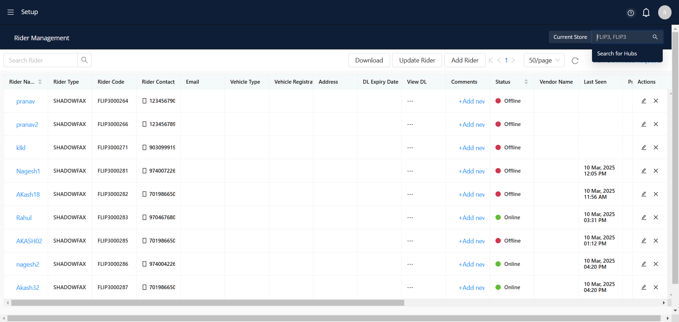Open rider nagesh2 profile link
The image size is (679, 322).
click(x=28, y=264)
